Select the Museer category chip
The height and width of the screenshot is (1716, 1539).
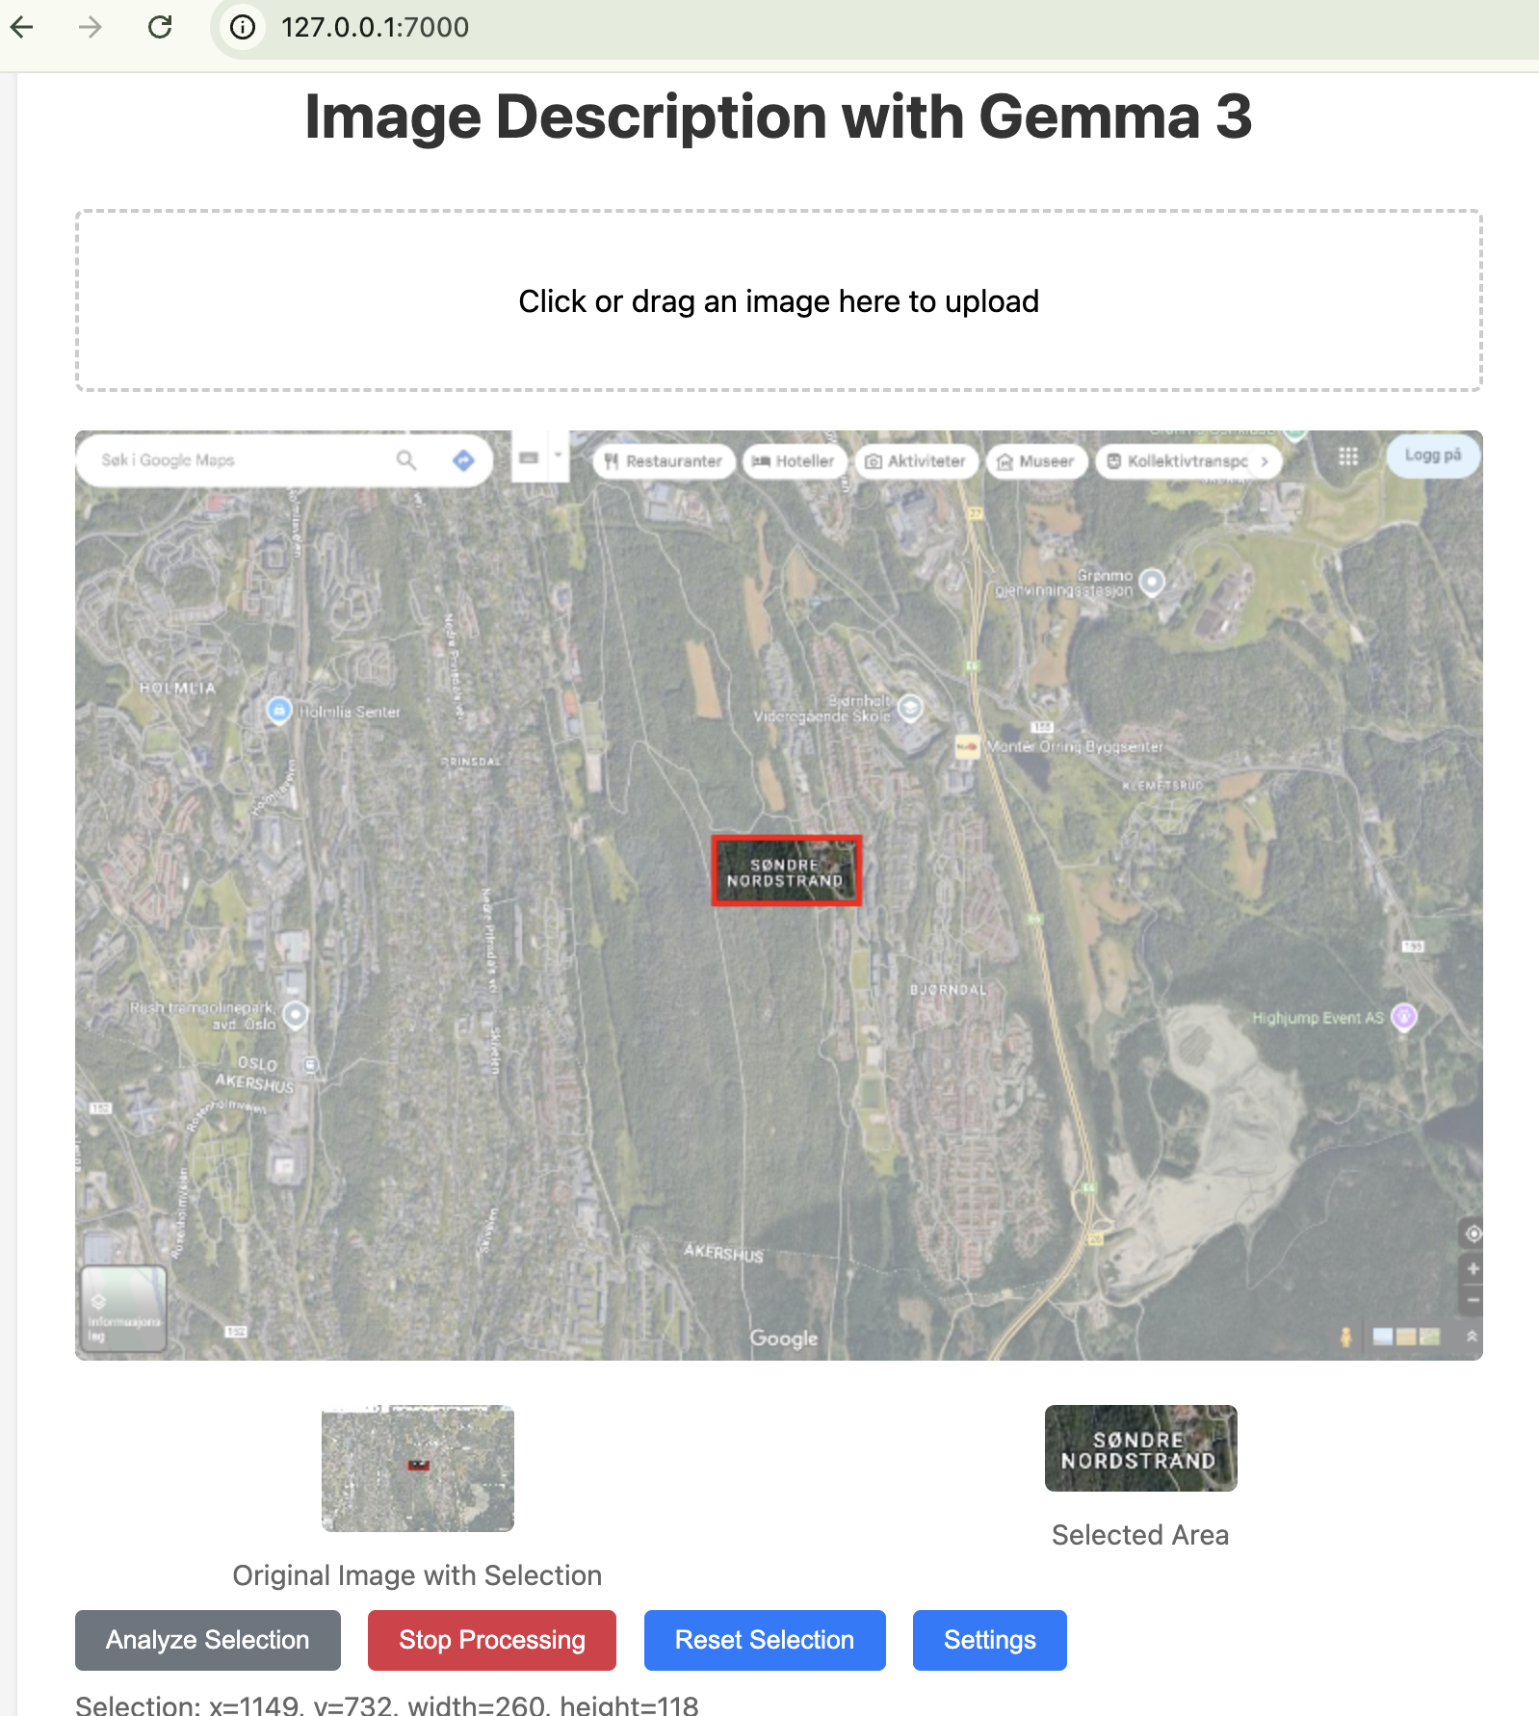tap(1036, 461)
